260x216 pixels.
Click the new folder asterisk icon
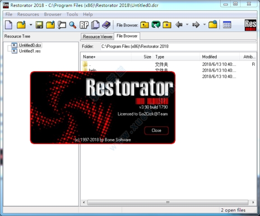point(213,24)
